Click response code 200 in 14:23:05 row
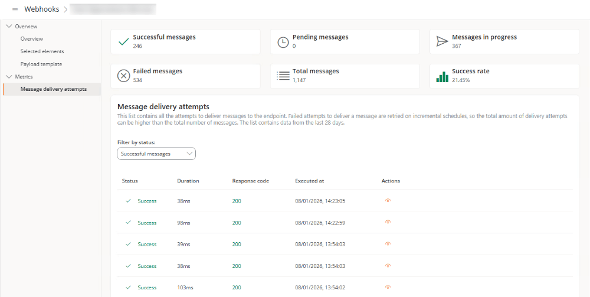590x297 pixels. (237, 201)
